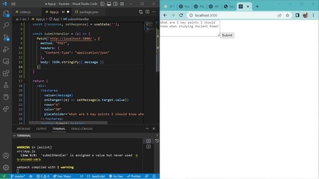
Task: Open browser three-dot menu
Action: coord(314,15)
